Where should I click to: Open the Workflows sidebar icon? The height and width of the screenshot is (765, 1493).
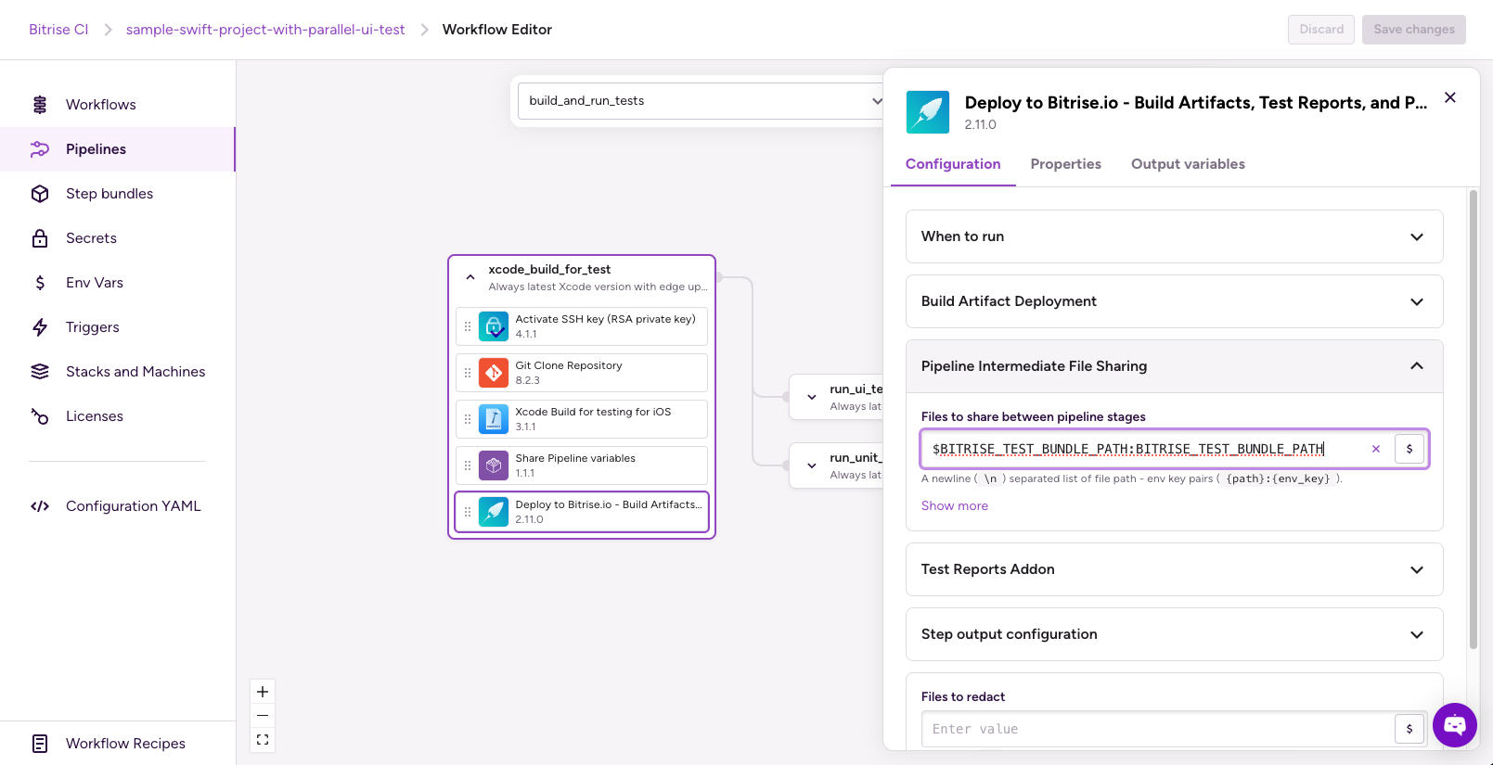(x=40, y=105)
